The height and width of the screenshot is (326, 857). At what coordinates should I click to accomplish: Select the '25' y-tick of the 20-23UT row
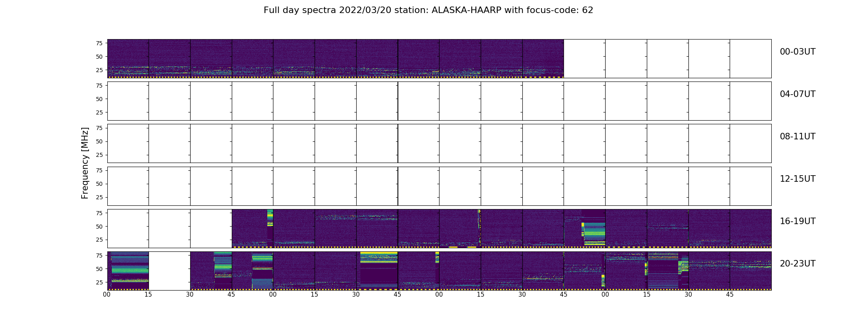point(99,282)
